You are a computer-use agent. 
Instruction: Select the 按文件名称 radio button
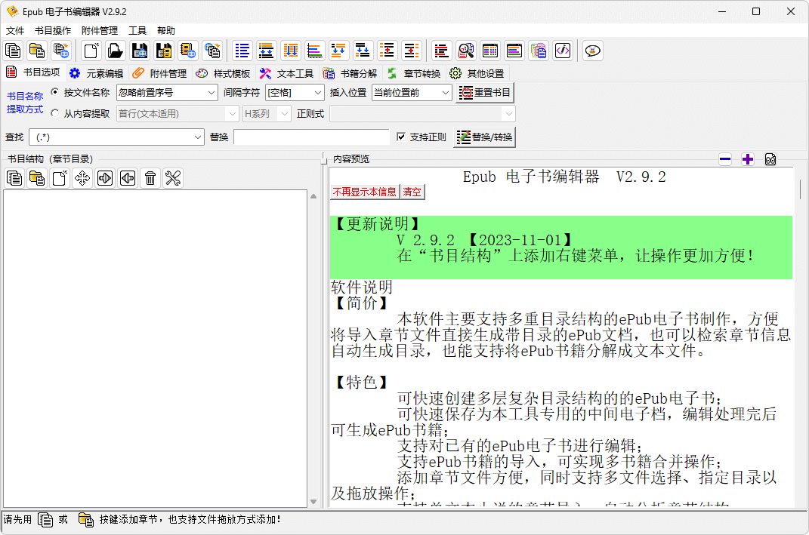tap(54, 92)
